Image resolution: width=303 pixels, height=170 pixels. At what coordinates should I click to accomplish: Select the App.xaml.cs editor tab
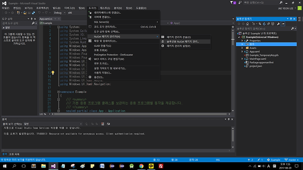46,19
